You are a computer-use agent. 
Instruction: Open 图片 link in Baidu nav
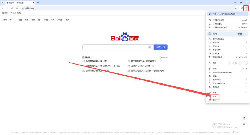pos(40,20)
